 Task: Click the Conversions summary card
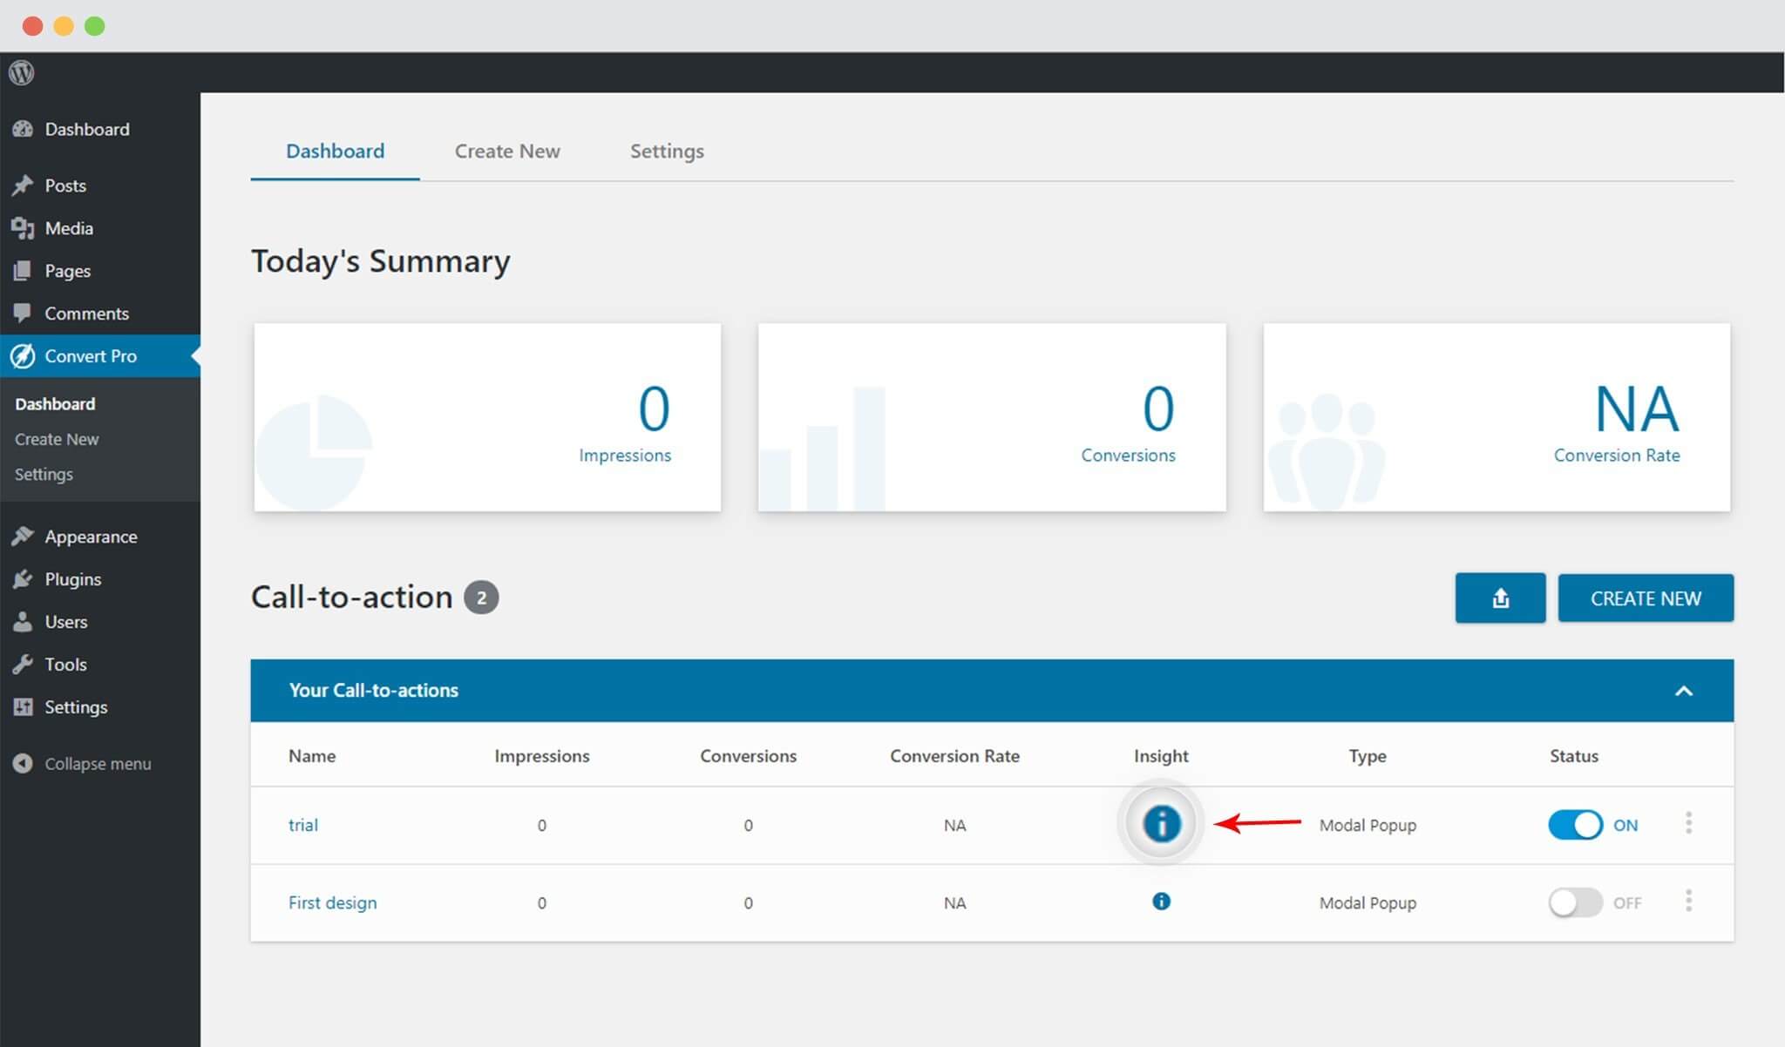pos(991,417)
